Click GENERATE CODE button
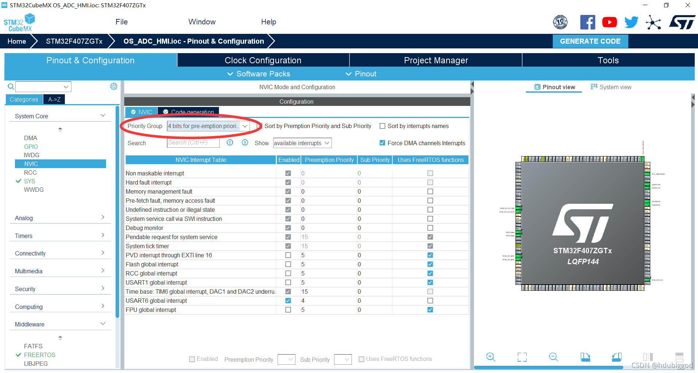The image size is (698, 373). (x=590, y=41)
